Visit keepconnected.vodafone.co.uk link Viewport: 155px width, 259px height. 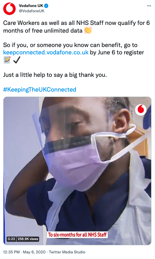point(46,52)
